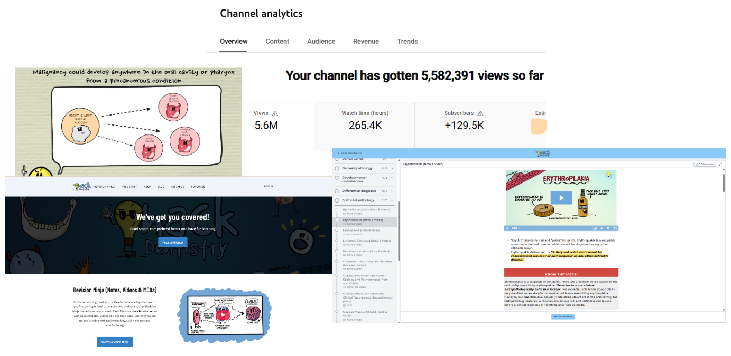Play the cartoon cell video thumbnail
Viewport: 731px width, 356px height.
pyautogui.click(x=223, y=315)
